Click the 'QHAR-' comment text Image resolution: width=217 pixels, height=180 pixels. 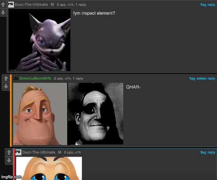(x=133, y=87)
